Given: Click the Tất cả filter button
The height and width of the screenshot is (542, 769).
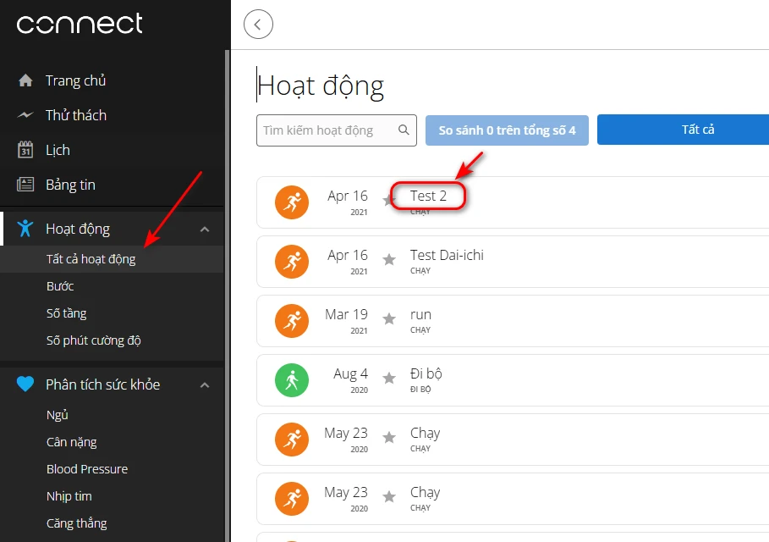Looking at the screenshot, I should click(x=684, y=130).
